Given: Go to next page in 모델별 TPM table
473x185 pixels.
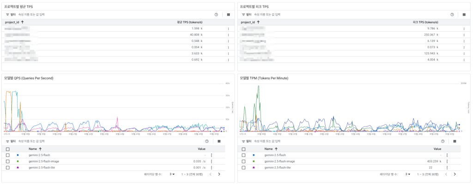Looking at the screenshot, I should 455,174.
